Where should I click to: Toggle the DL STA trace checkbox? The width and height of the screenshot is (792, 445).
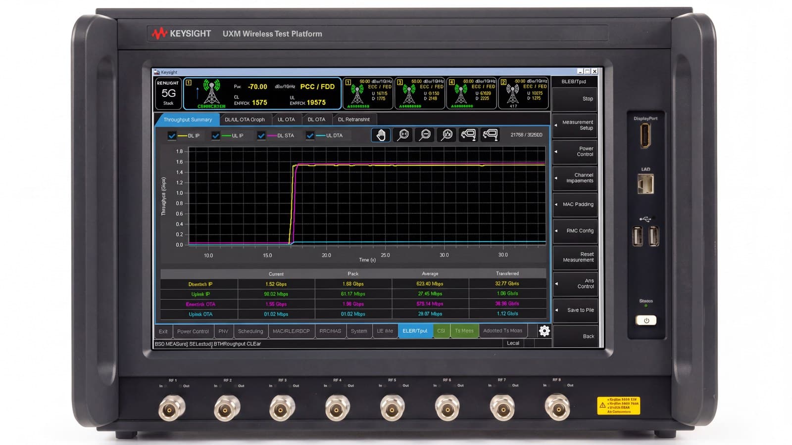[x=261, y=135]
